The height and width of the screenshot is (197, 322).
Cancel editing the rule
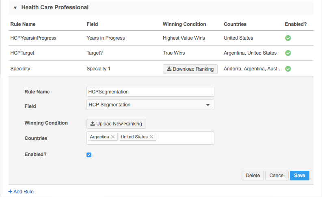point(277,176)
